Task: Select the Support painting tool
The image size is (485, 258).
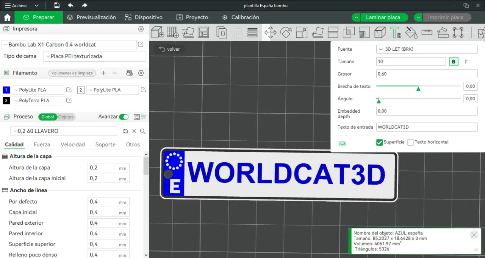Action: click(x=364, y=33)
